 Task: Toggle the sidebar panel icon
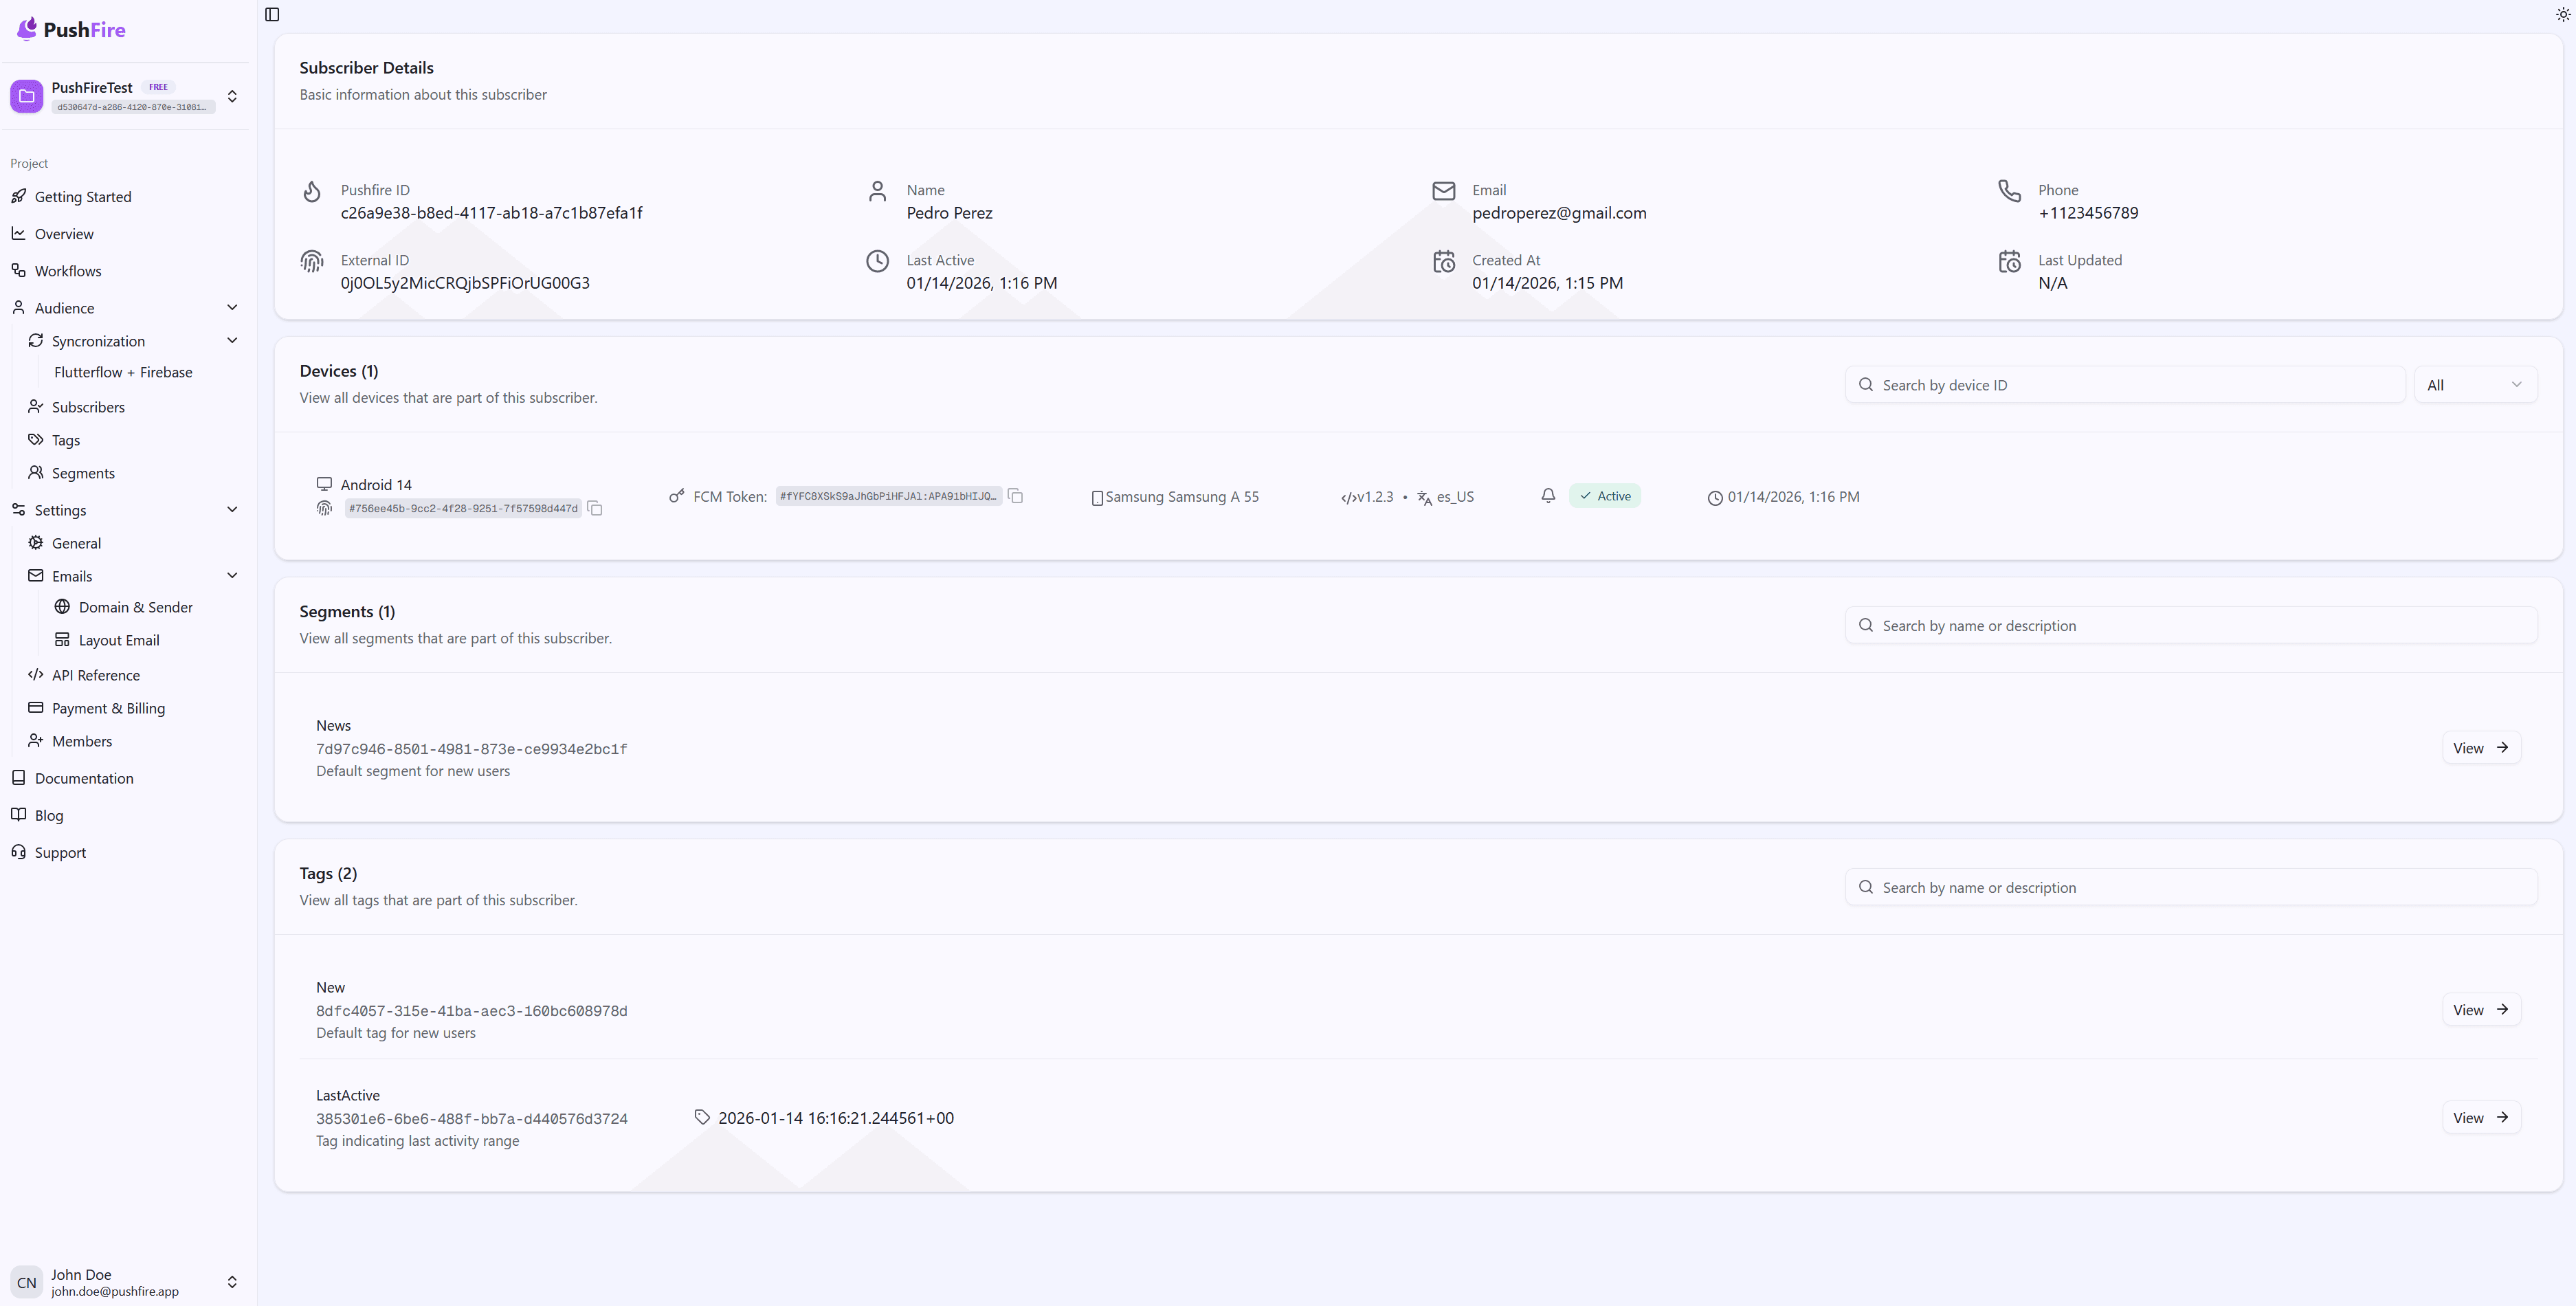click(272, 14)
